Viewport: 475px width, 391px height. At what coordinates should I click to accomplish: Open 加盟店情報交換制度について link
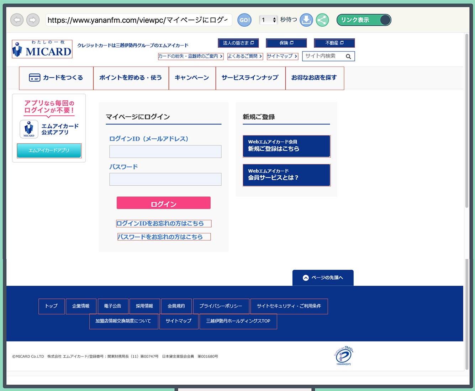point(123,321)
